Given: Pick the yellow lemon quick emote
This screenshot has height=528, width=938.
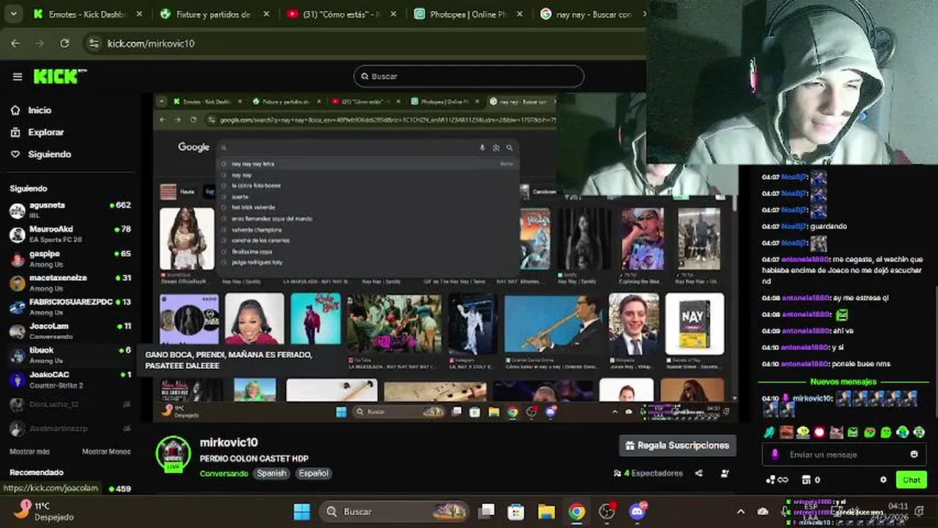Looking at the screenshot, I should [802, 432].
